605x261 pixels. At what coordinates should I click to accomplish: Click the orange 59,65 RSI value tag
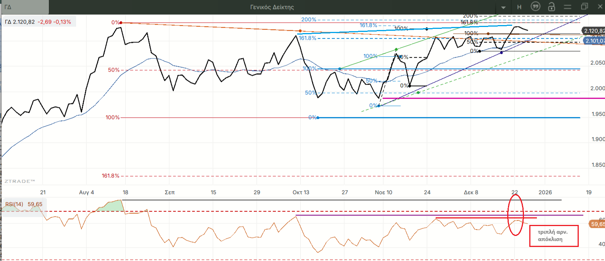[x=597, y=224]
